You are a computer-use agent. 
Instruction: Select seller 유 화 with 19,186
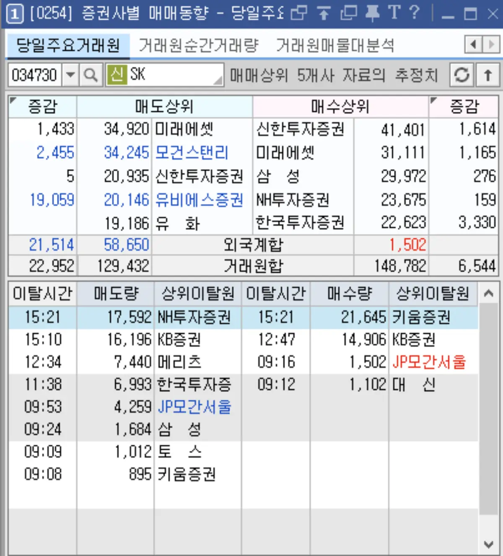click(x=178, y=224)
